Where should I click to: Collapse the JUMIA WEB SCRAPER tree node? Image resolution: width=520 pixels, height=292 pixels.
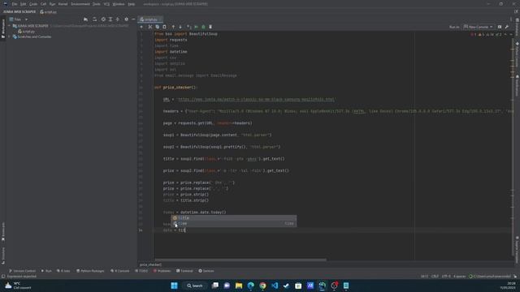coord(9,26)
